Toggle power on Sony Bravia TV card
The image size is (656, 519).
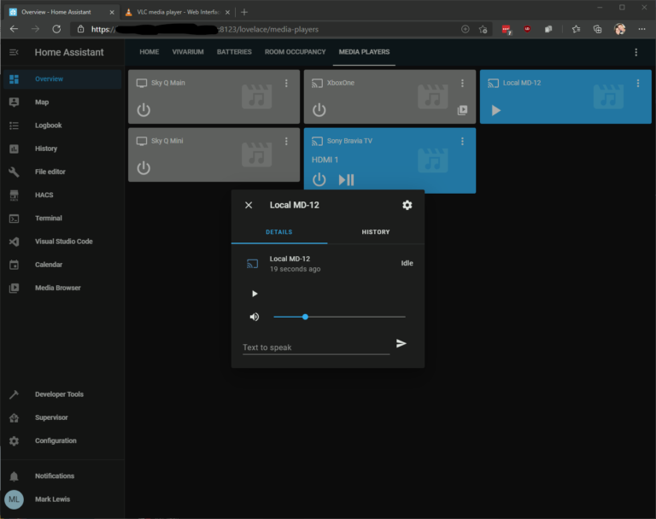point(319,179)
